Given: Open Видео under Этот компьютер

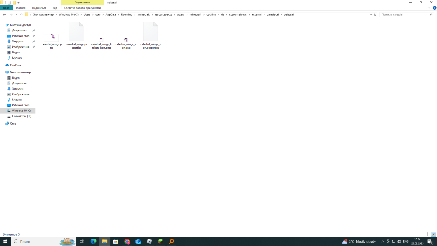Looking at the screenshot, I should pyautogui.click(x=16, y=78).
